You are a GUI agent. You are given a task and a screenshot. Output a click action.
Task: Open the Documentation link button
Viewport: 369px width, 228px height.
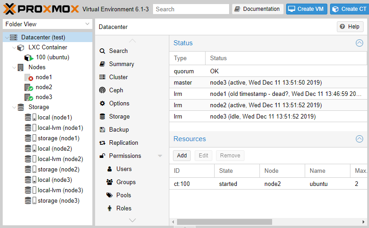pyautogui.click(x=258, y=9)
